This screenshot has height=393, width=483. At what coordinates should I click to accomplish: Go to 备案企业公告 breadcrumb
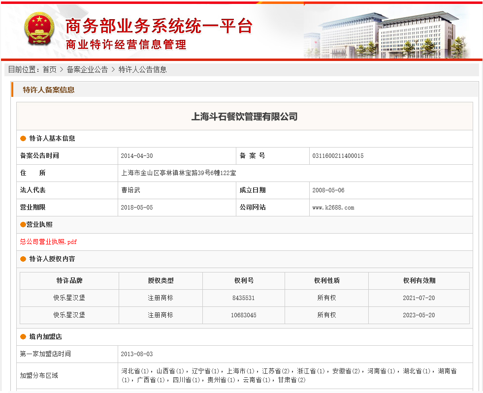pos(87,69)
